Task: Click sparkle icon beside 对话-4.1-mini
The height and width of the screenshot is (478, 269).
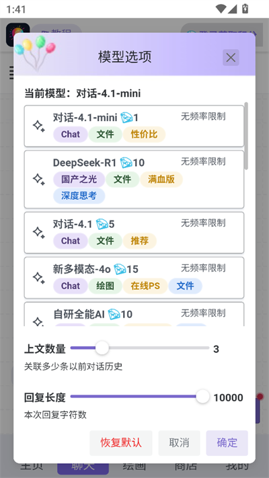Action: pos(39,126)
